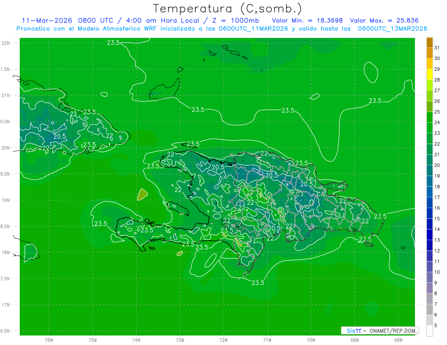Click color scale value "21"
The width and height of the screenshot is (447, 345).
click(x=437, y=154)
